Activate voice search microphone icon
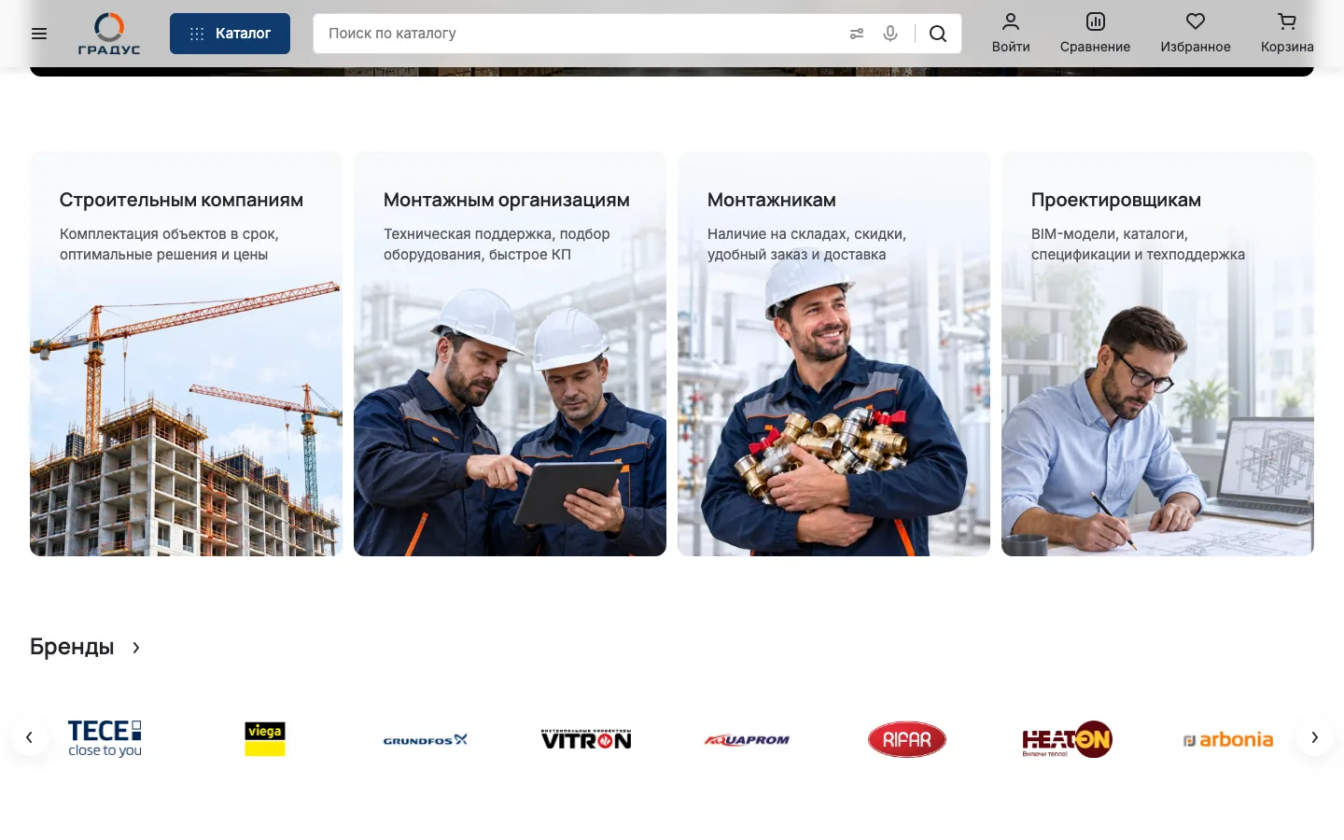Image resolution: width=1344 pixels, height=840 pixels. point(890,34)
